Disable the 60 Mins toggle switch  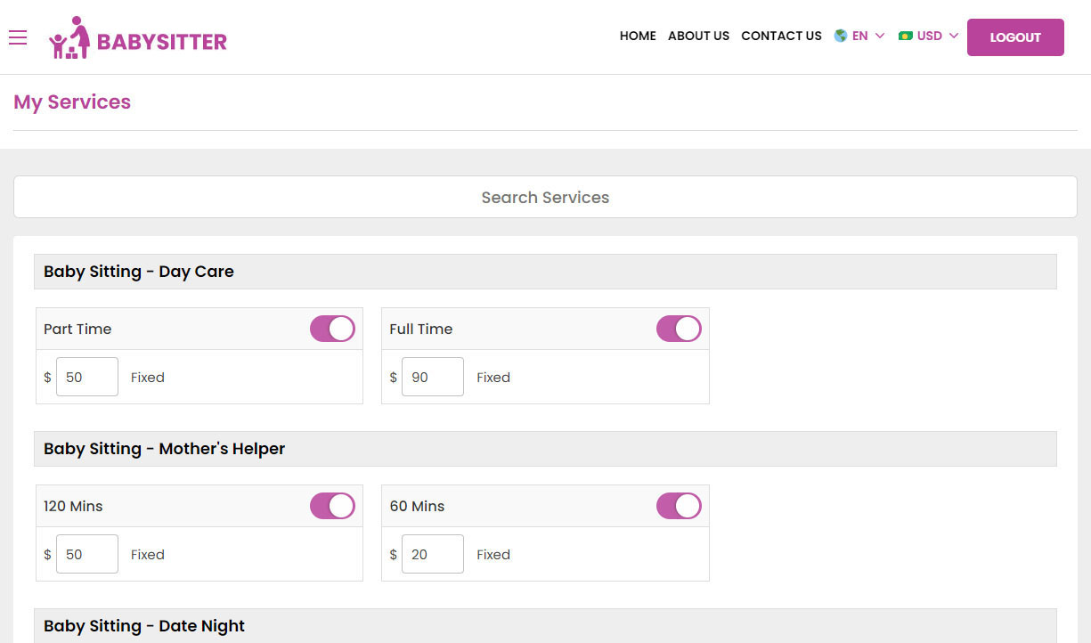coord(679,506)
